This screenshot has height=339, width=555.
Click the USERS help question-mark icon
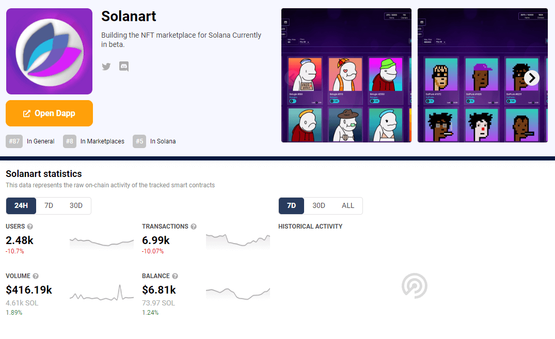[31, 226]
